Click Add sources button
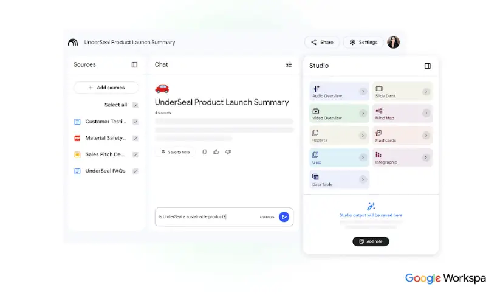486x304 pixels. click(106, 88)
